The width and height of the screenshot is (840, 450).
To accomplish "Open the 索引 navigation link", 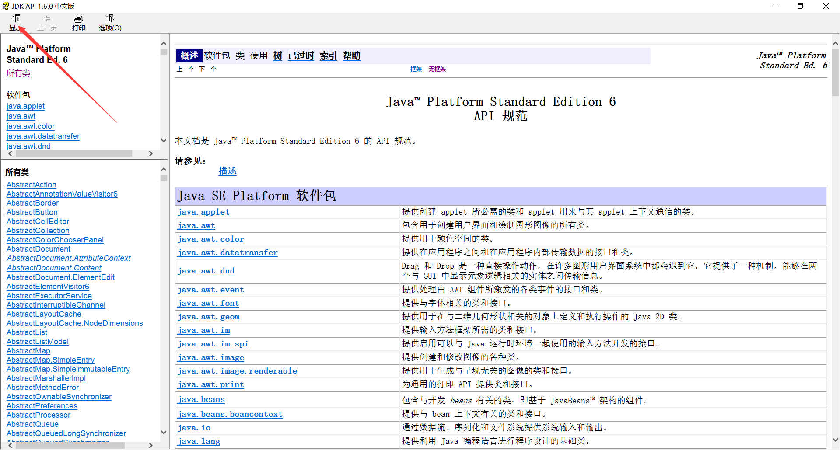I will point(328,56).
